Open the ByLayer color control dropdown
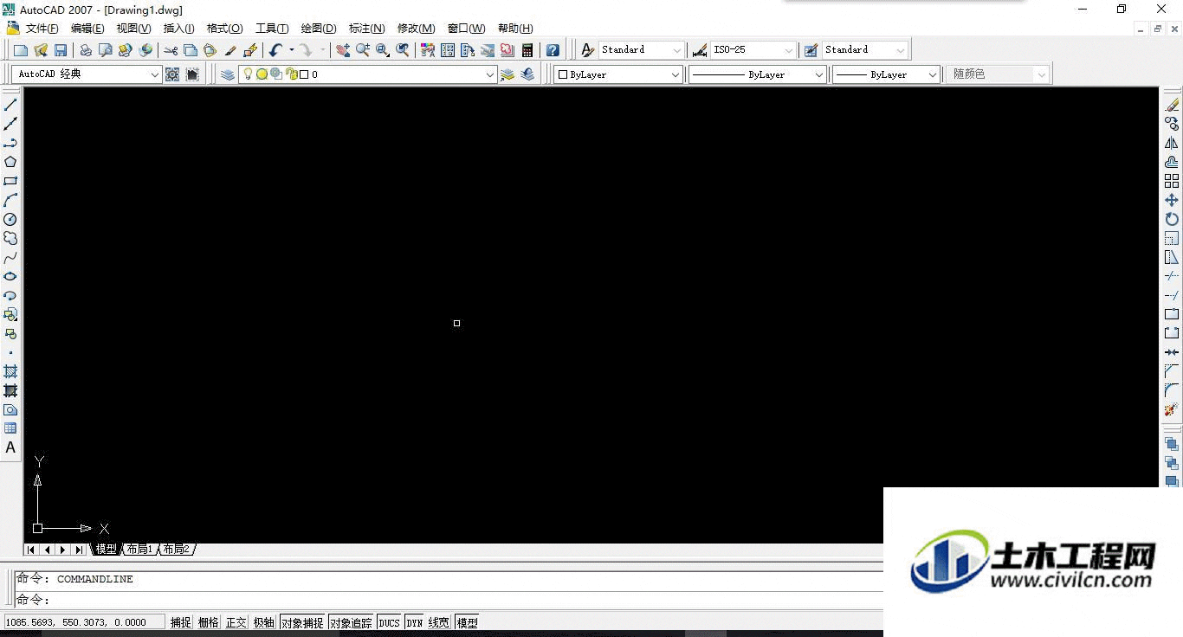 pyautogui.click(x=618, y=74)
